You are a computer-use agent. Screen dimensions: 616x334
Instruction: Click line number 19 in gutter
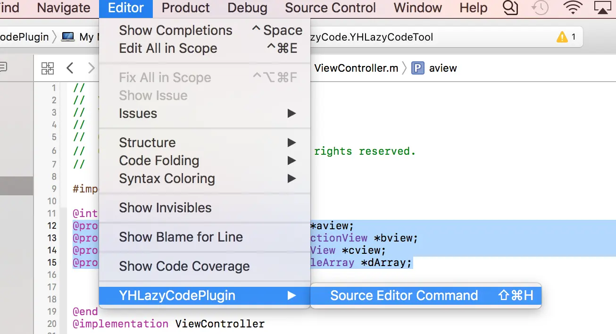pyautogui.click(x=52, y=311)
